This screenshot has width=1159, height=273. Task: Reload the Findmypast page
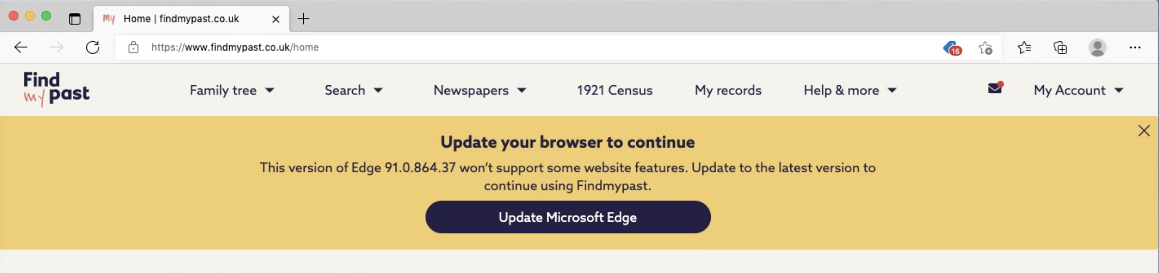[93, 47]
